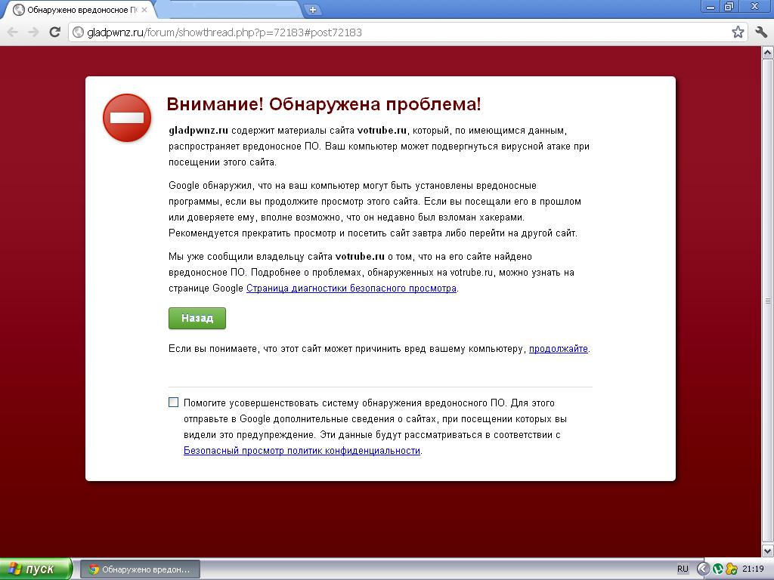The height and width of the screenshot is (580, 774).
Task: Open Страница диагностики безопасного просмотра link
Action: tap(351, 288)
